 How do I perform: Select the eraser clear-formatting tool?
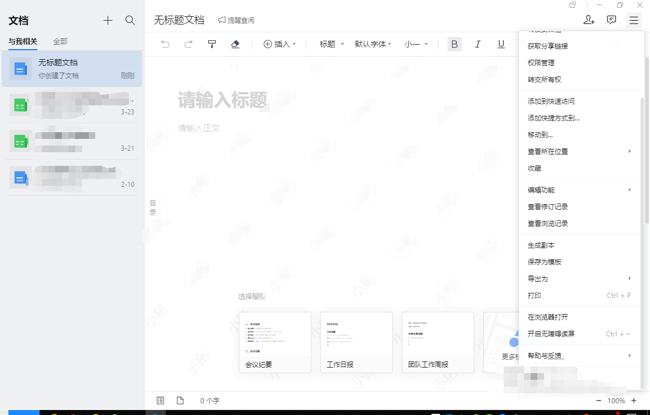(235, 44)
